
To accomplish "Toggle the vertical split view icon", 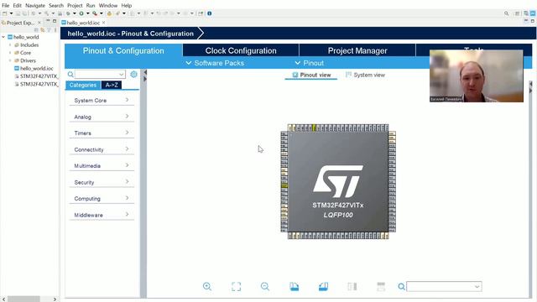I will pyautogui.click(x=352, y=286).
